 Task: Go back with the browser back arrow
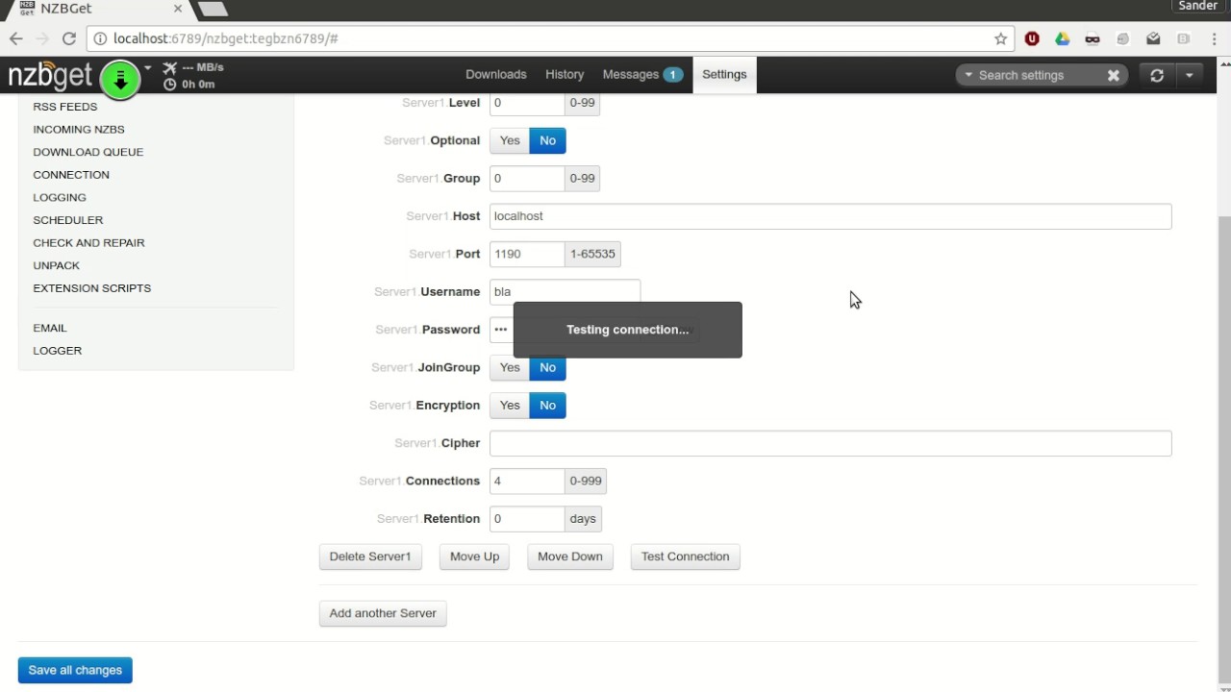[15, 38]
